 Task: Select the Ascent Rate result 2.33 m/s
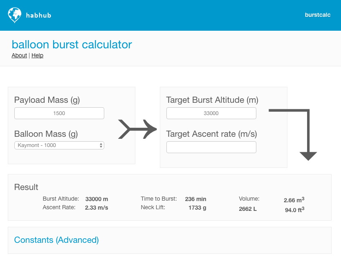pos(96,208)
